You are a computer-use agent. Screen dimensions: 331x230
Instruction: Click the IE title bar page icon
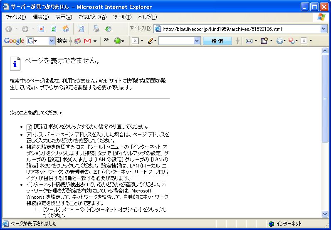click(x=6, y=7)
